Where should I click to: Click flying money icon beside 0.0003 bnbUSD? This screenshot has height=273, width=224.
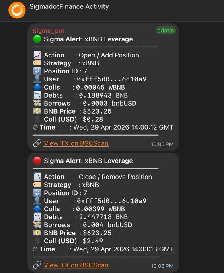pyautogui.click(x=37, y=103)
